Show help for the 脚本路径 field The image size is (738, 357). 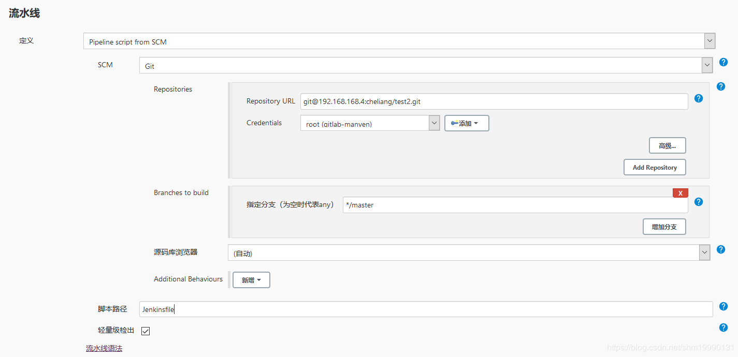point(723,306)
